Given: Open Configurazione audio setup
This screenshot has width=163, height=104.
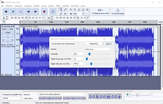Looking at the screenshot, I should tap(100, 11).
